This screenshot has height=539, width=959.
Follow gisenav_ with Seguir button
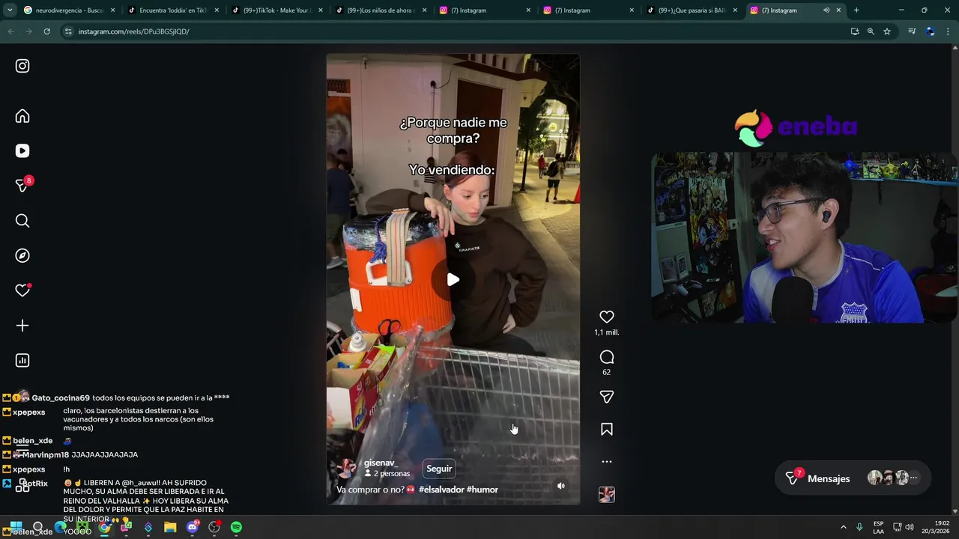click(439, 469)
